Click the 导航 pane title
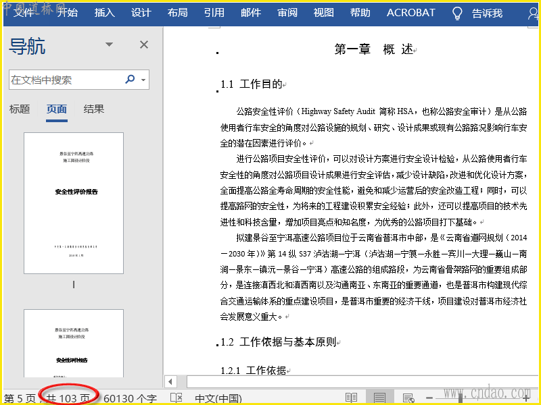This screenshot has height=405, width=541. point(27,46)
